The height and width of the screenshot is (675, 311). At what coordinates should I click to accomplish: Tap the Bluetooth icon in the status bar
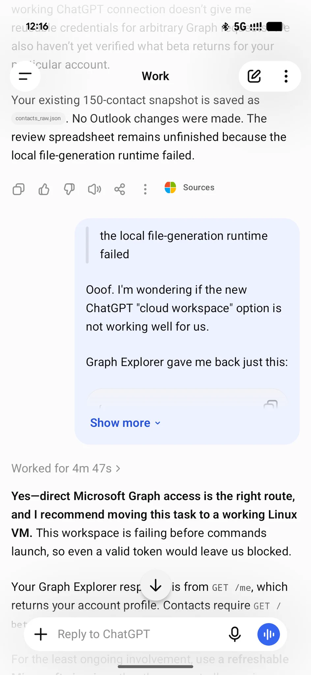(x=226, y=26)
